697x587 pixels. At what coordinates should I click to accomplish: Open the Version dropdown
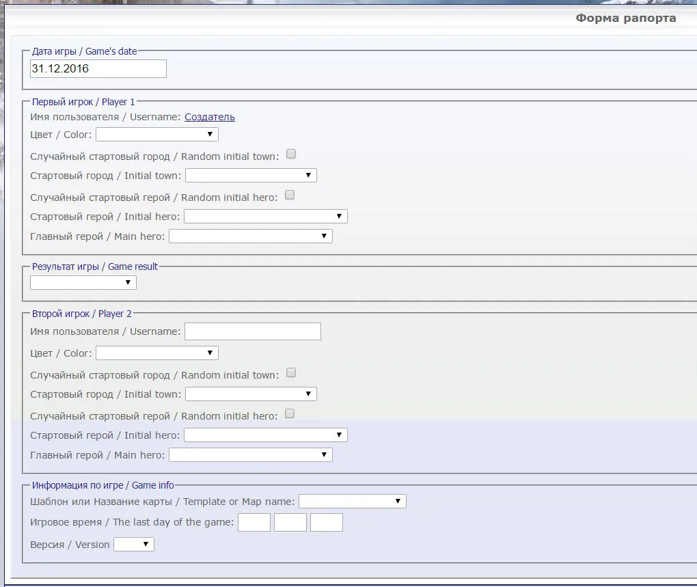click(134, 545)
